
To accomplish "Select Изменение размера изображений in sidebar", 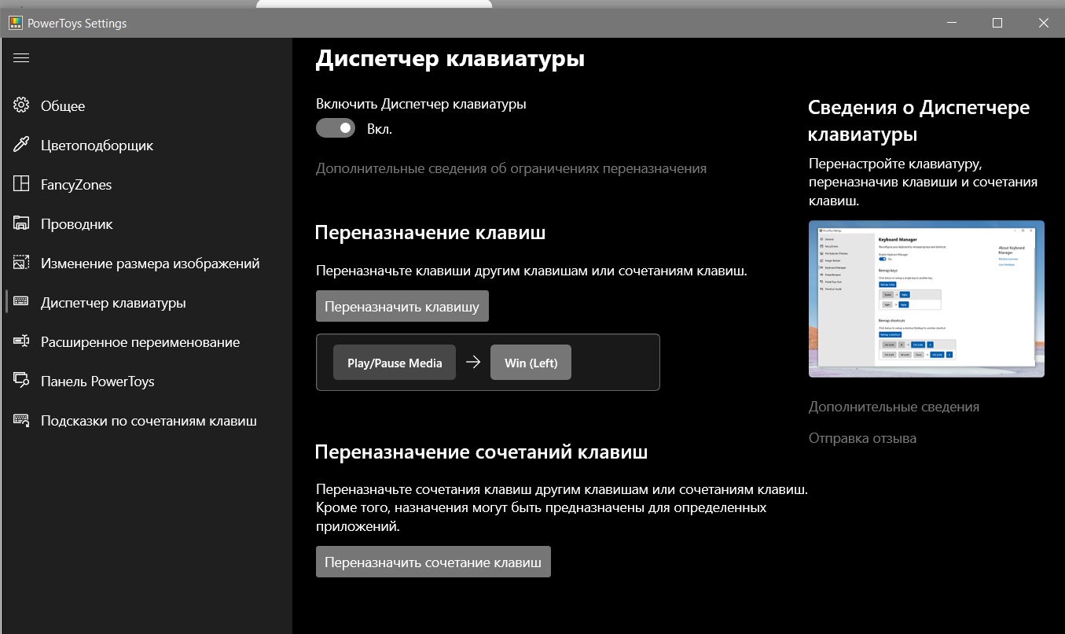I will (x=146, y=263).
